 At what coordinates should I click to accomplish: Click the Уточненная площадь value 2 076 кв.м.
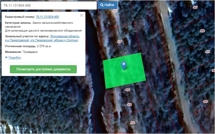pyautogui.click(x=44, y=46)
